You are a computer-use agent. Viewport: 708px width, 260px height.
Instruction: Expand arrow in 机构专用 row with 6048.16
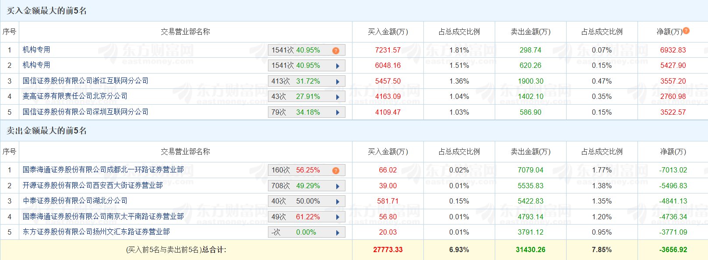click(338, 66)
